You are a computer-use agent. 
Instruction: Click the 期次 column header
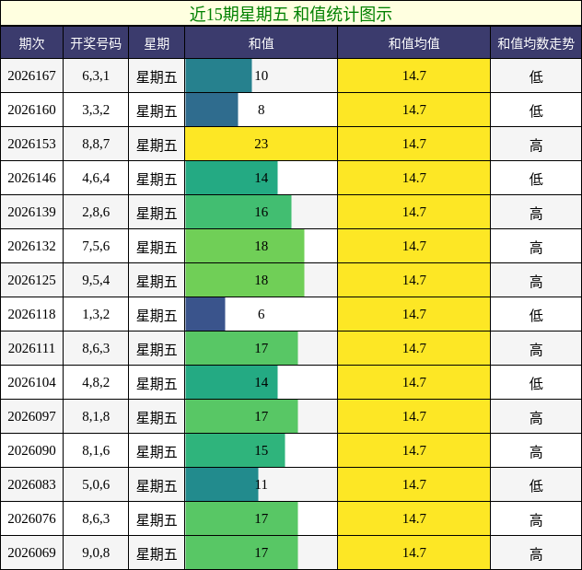[31, 43]
